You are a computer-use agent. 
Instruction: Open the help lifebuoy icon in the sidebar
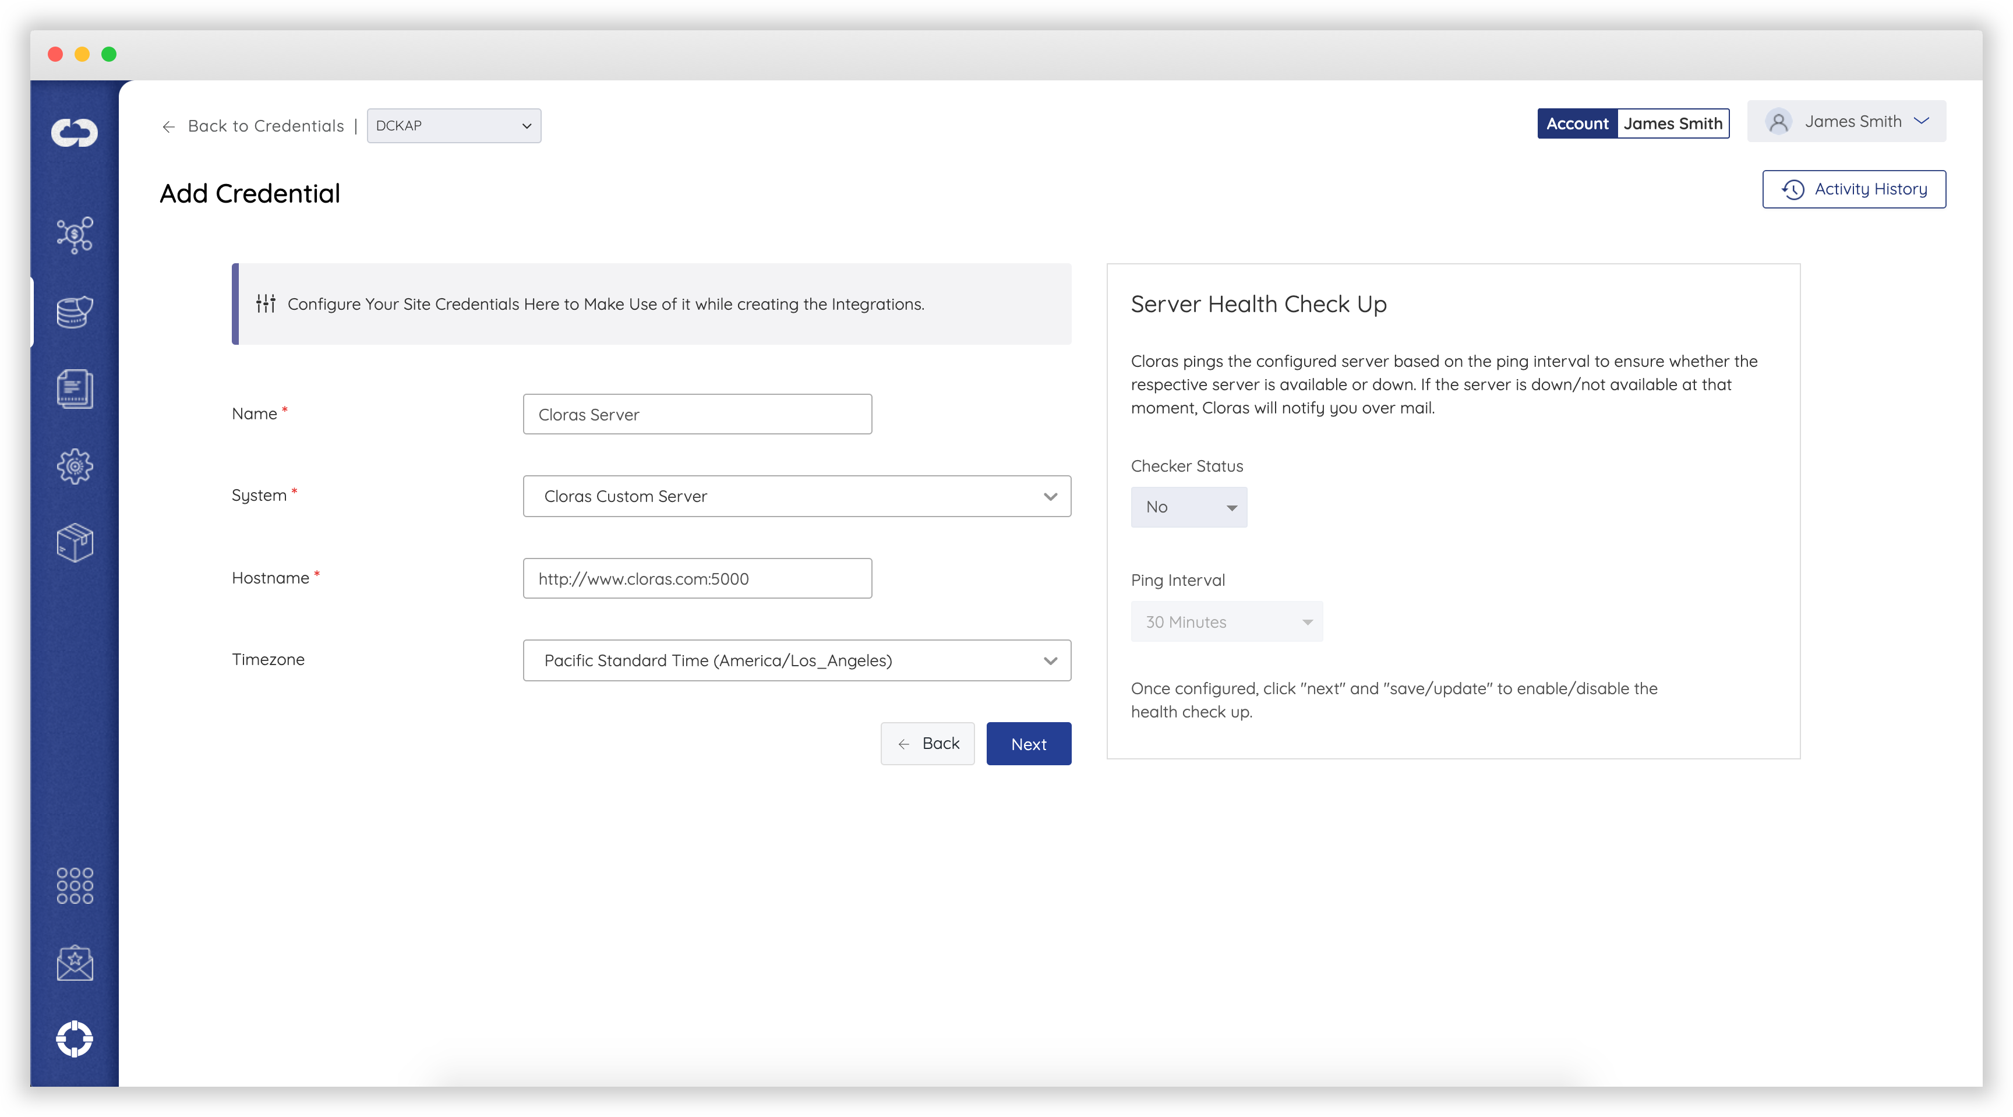pos(74,1039)
